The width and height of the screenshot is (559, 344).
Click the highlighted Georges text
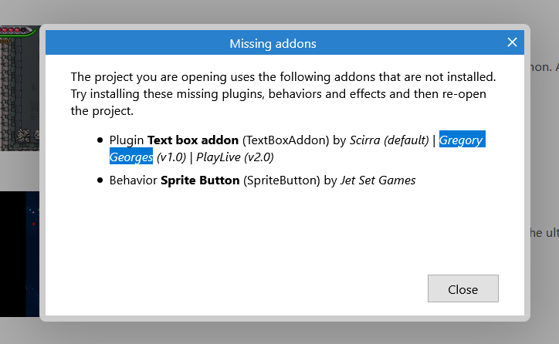click(x=131, y=157)
